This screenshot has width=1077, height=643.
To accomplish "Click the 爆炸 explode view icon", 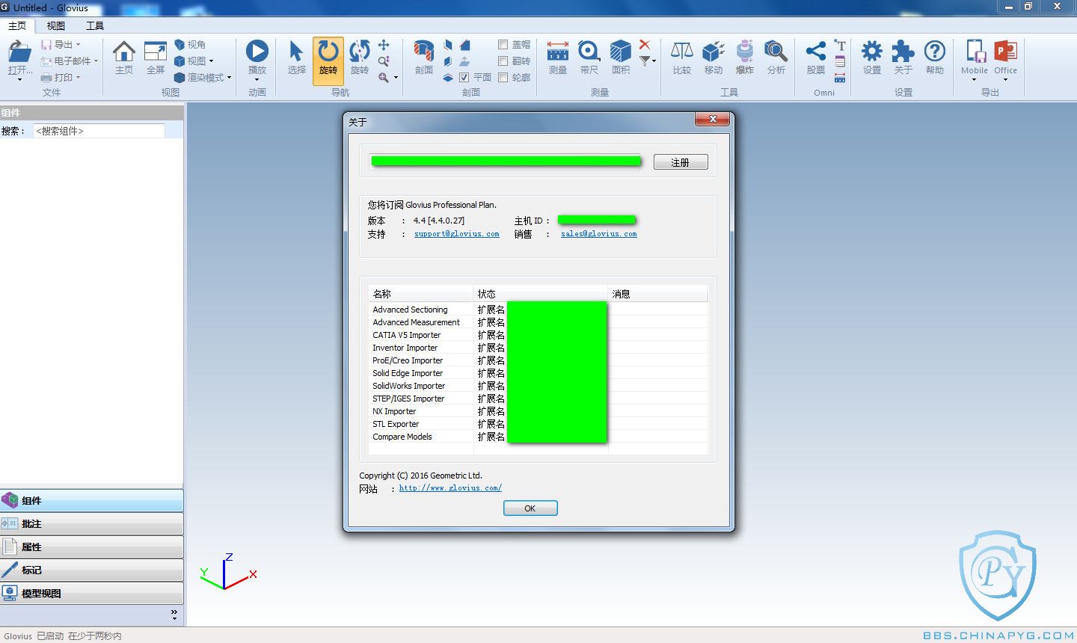I will (745, 52).
